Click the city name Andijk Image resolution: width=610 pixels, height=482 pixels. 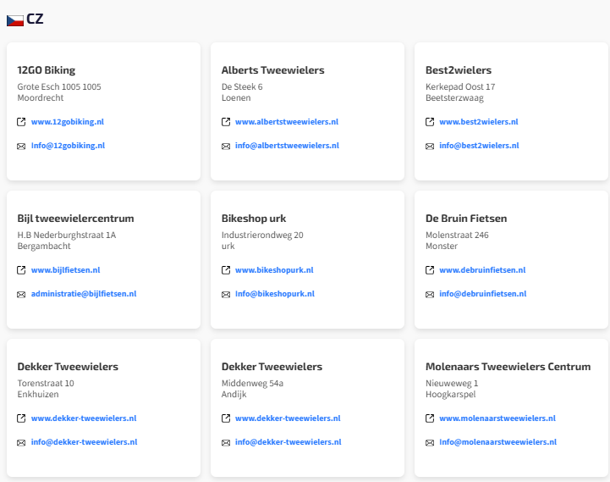pos(234,395)
